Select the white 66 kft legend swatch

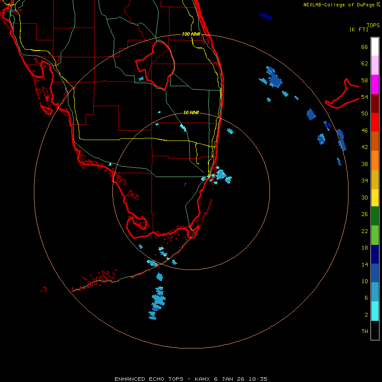click(375, 47)
